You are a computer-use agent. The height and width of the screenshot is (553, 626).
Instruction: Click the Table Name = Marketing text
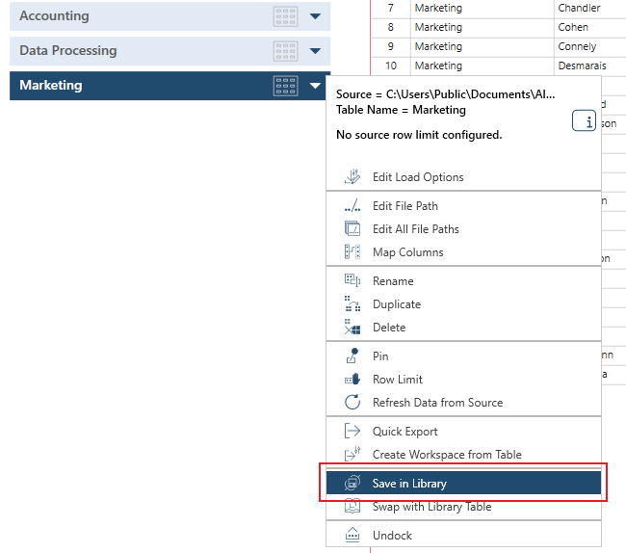point(401,110)
